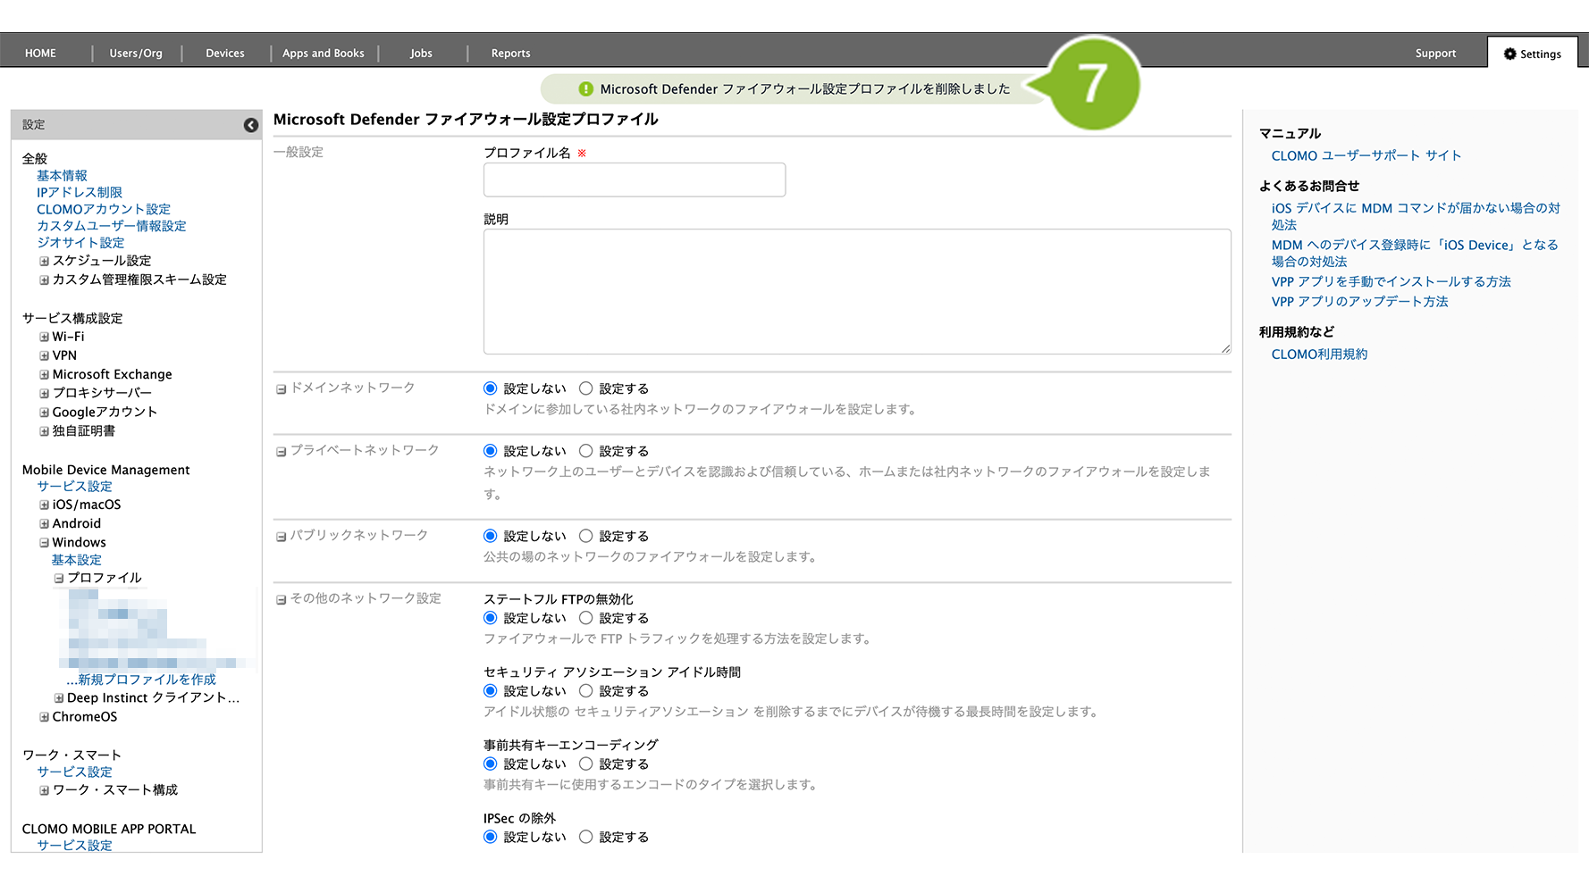Open CLOMO ユーザーサポート サイト link
The image size is (1589, 893).
click(1366, 155)
